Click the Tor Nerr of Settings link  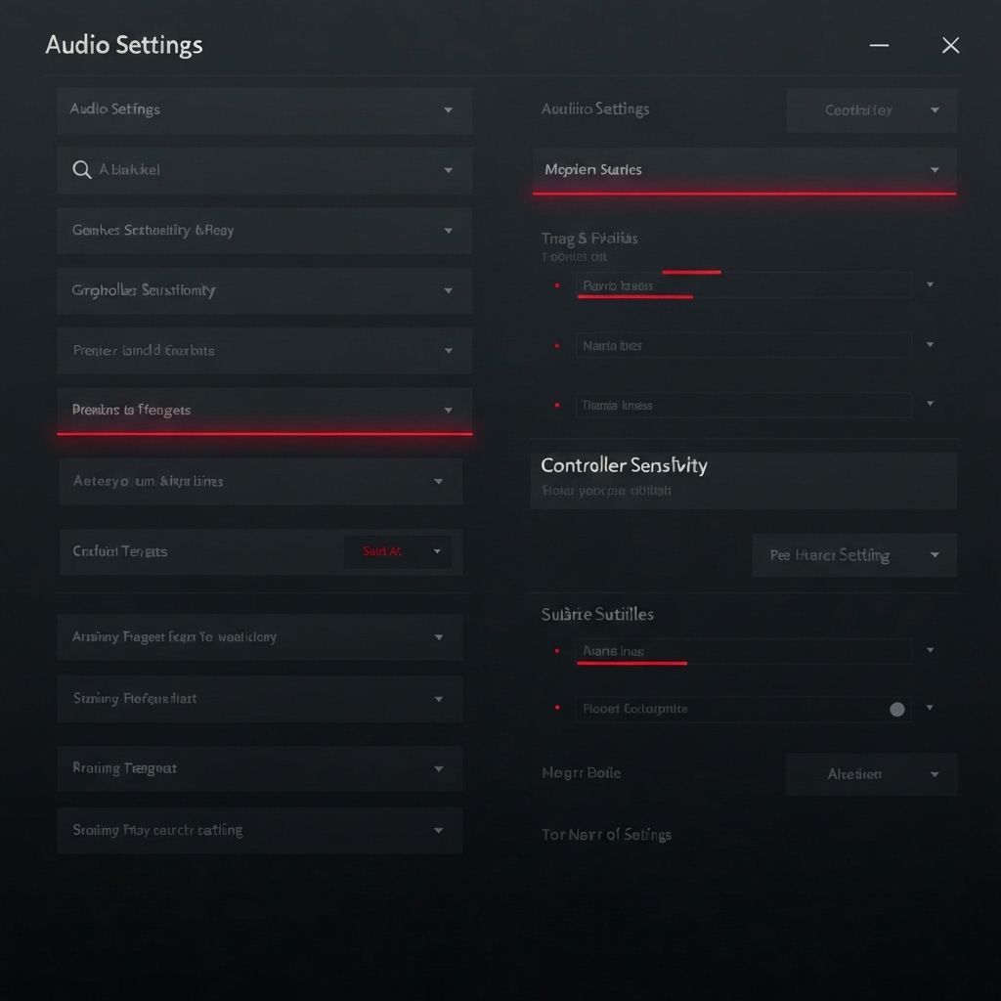[607, 834]
